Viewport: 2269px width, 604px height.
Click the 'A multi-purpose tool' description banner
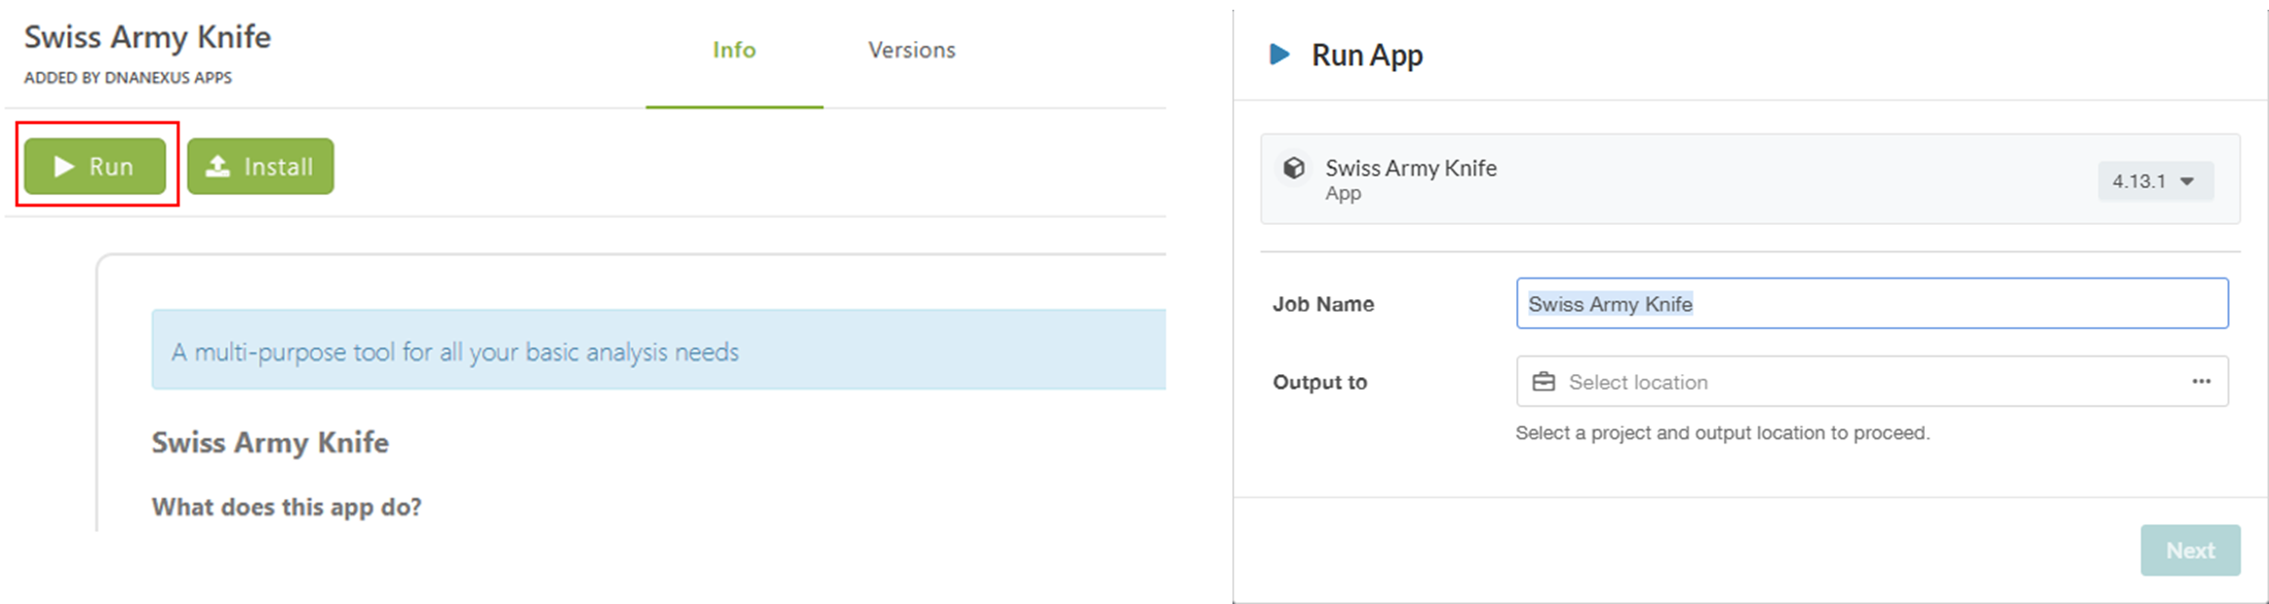click(x=659, y=351)
